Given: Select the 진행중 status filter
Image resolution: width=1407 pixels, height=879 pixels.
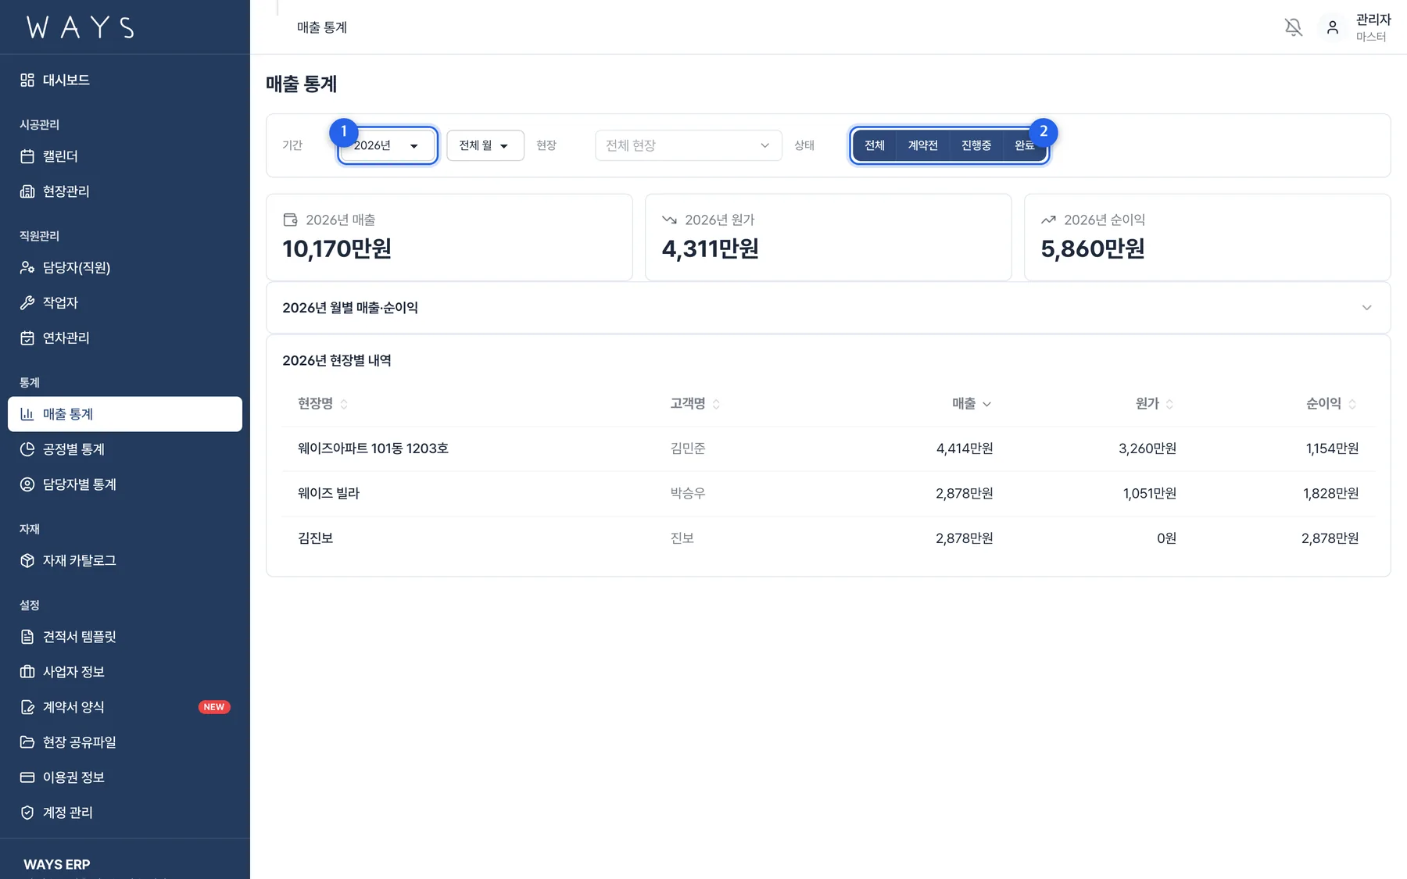Looking at the screenshot, I should (x=976, y=145).
